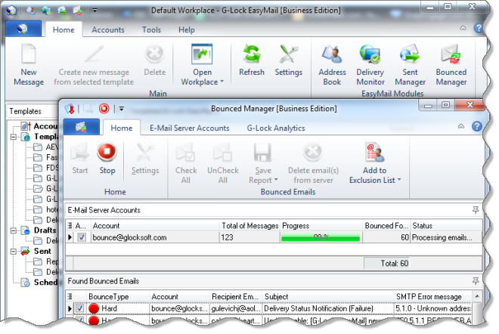Screen dimensions: 499x334
Task: Pin the Found Bounced Emails panel
Action: tap(476, 281)
